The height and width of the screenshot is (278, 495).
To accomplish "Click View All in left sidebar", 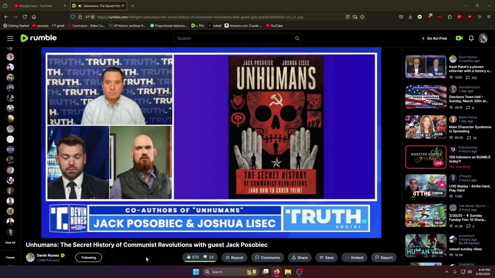I will pyautogui.click(x=10, y=242).
